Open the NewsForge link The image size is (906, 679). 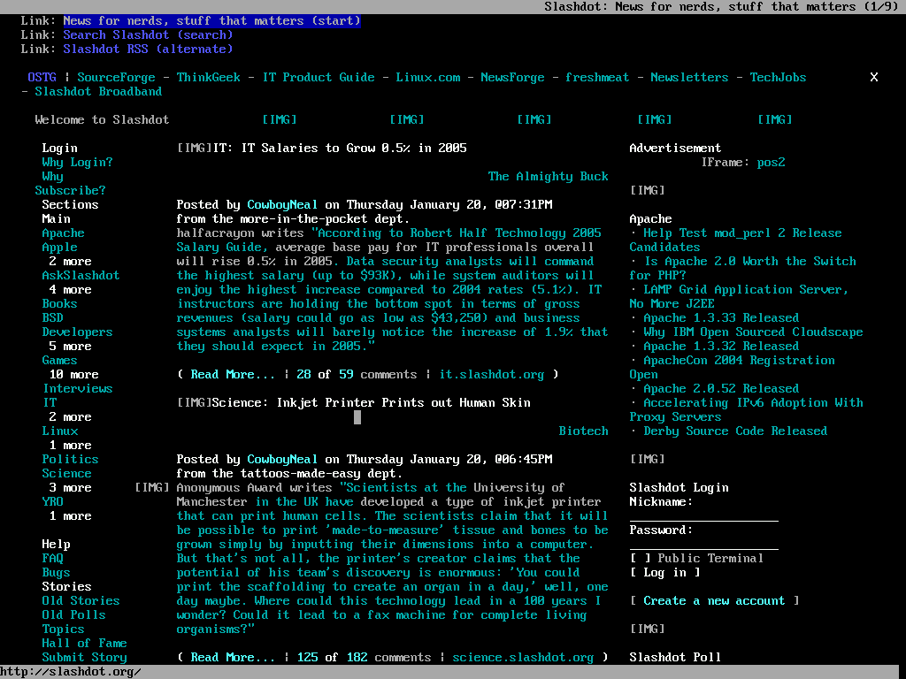(512, 78)
